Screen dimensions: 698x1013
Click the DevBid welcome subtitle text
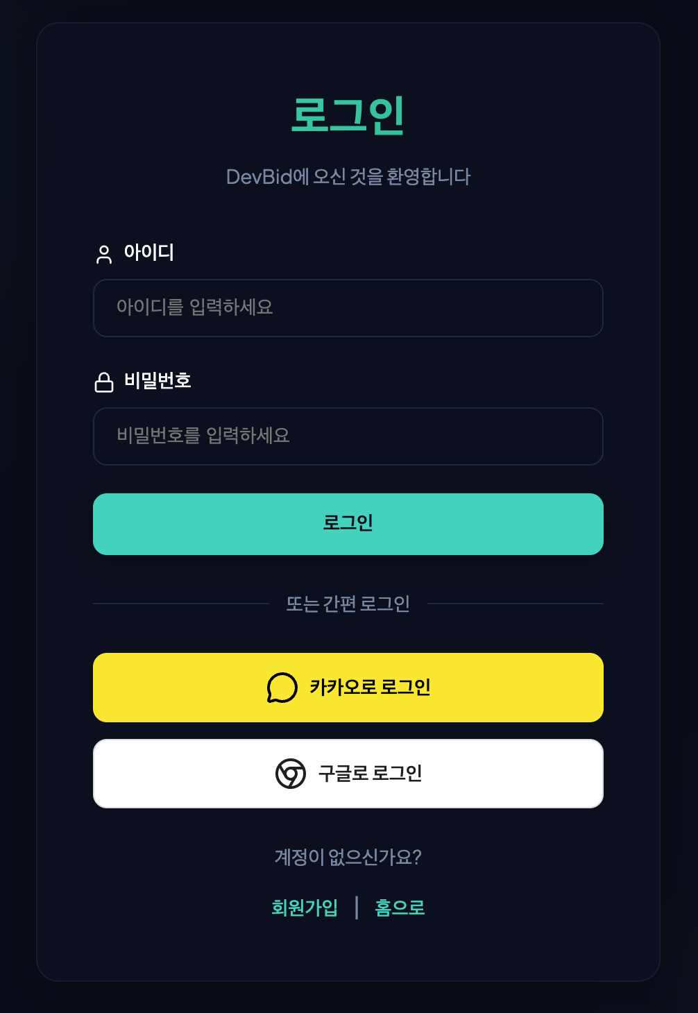coord(348,177)
